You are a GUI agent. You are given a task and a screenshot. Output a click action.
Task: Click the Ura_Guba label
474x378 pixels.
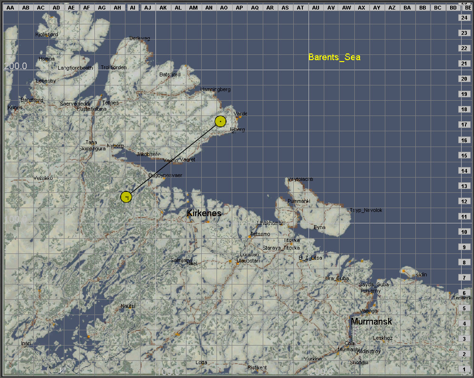click(337, 278)
